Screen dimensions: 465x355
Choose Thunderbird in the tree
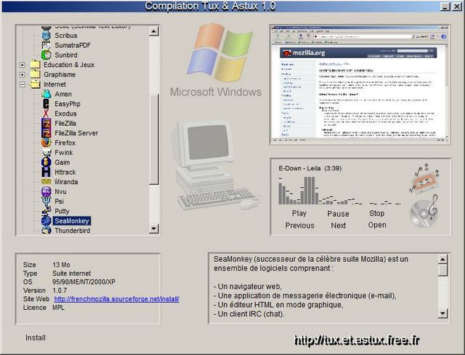(x=73, y=231)
